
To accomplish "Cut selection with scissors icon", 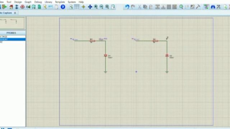I will pyautogui.click(x=139, y=7).
